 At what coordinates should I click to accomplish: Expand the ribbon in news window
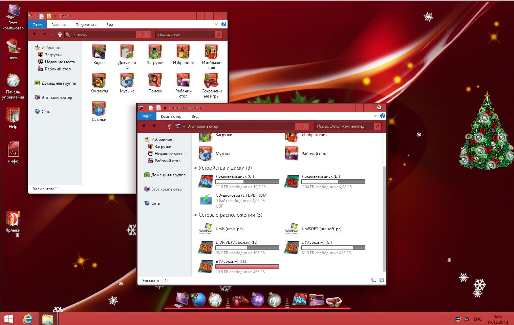pos(216,24)
